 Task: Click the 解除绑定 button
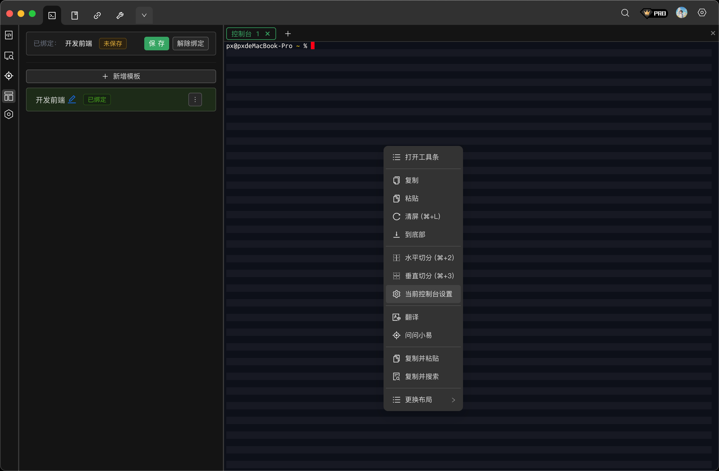(190, 44)
